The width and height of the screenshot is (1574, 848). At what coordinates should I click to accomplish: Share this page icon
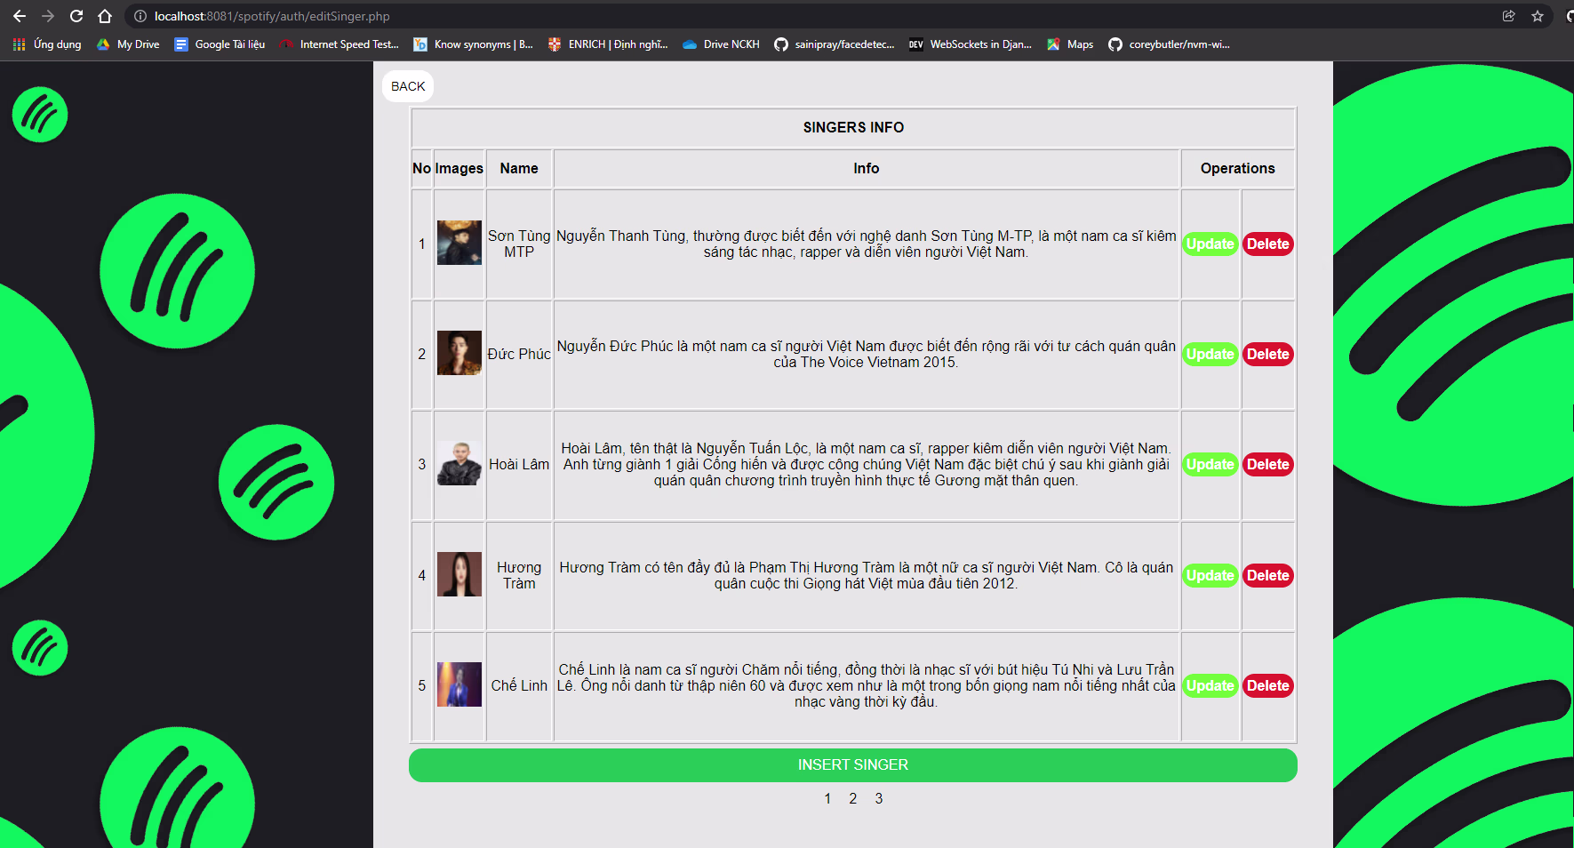click(1508, 16)
